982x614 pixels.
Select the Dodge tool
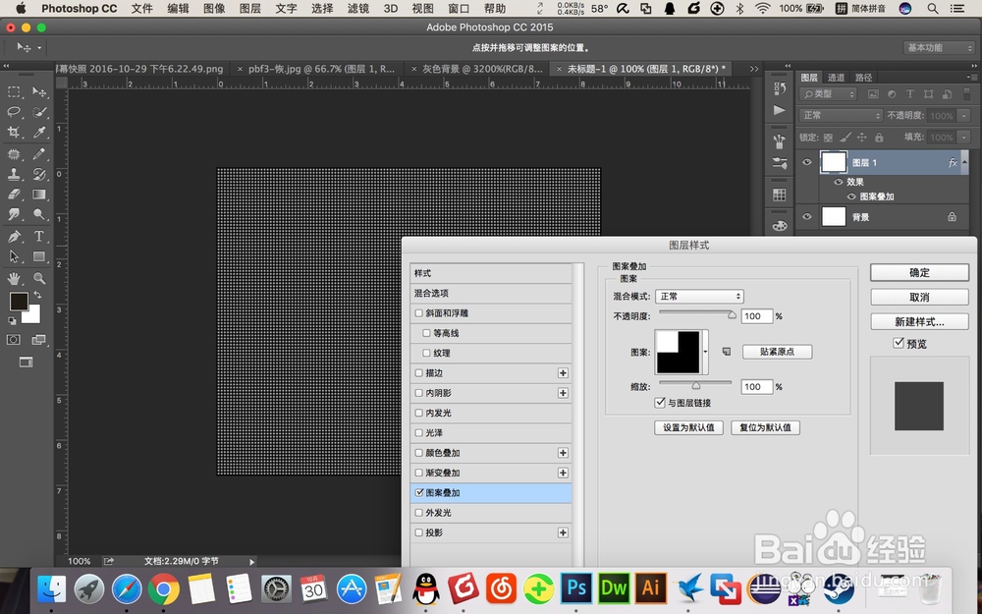[x=39, y=214]
